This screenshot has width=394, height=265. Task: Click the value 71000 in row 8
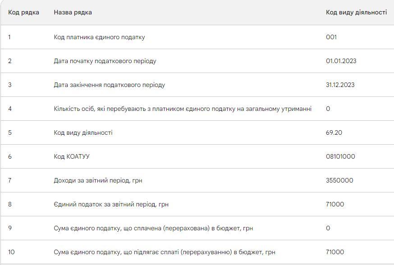tap(335, 204)
